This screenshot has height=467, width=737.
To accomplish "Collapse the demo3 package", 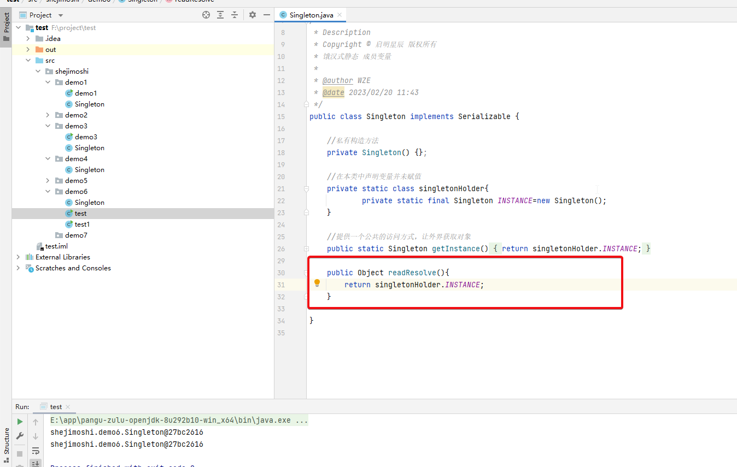I will (x=48, y=126).
